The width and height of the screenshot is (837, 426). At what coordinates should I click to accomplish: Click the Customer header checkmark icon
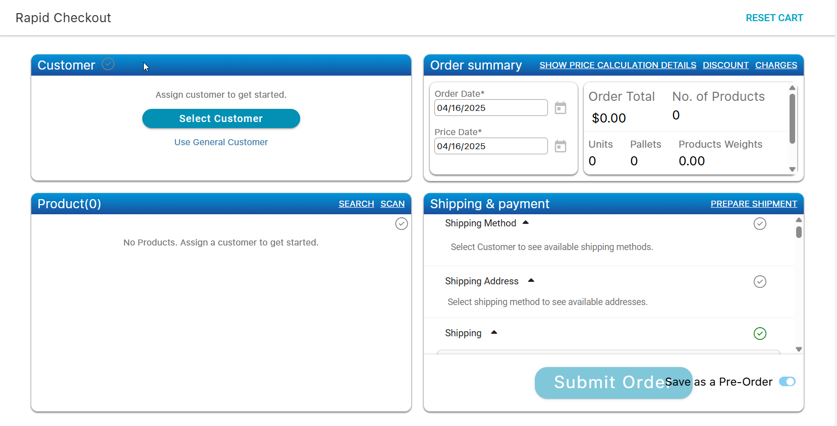click(x=108, y=64)
